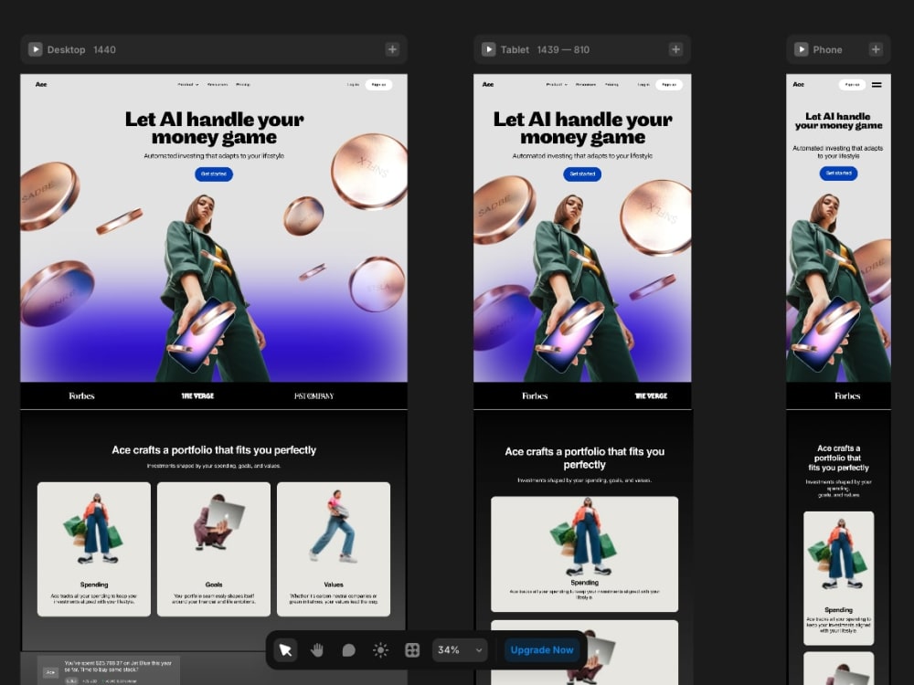
Task: Select the Spending card in Tablet frame
Action: (585, 554)
